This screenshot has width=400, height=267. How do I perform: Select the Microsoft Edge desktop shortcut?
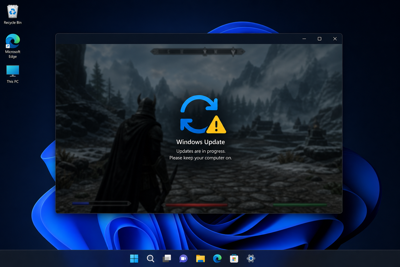12,46
